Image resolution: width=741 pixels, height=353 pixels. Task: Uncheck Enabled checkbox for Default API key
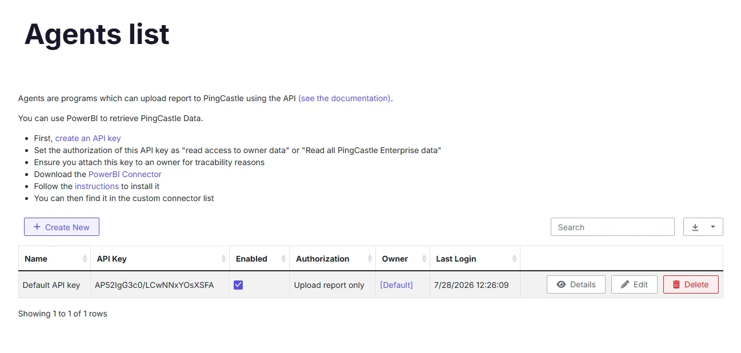[x=238, y=284]
